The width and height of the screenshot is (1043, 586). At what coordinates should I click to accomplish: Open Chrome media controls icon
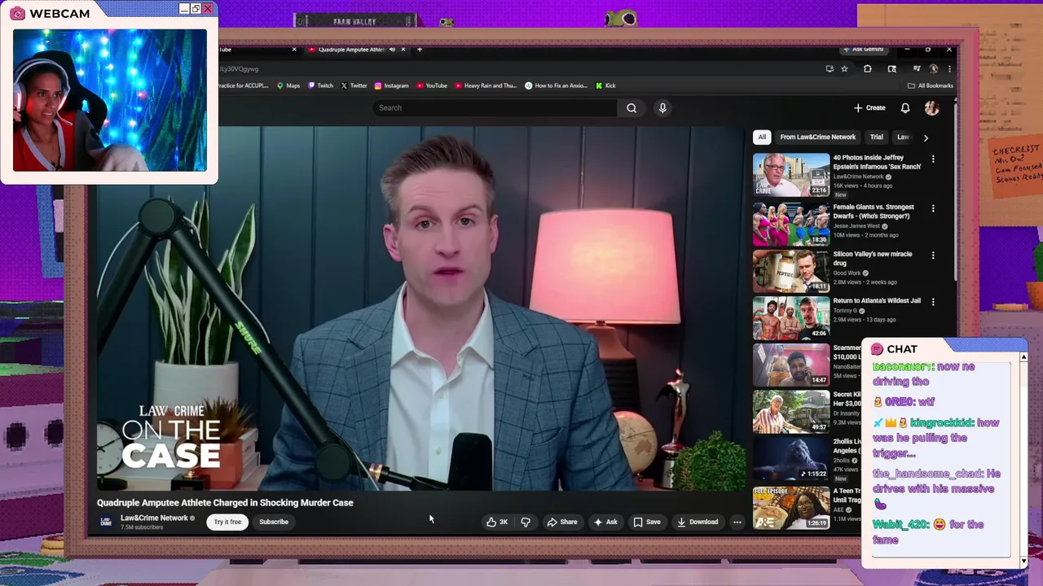coord(917,69)
